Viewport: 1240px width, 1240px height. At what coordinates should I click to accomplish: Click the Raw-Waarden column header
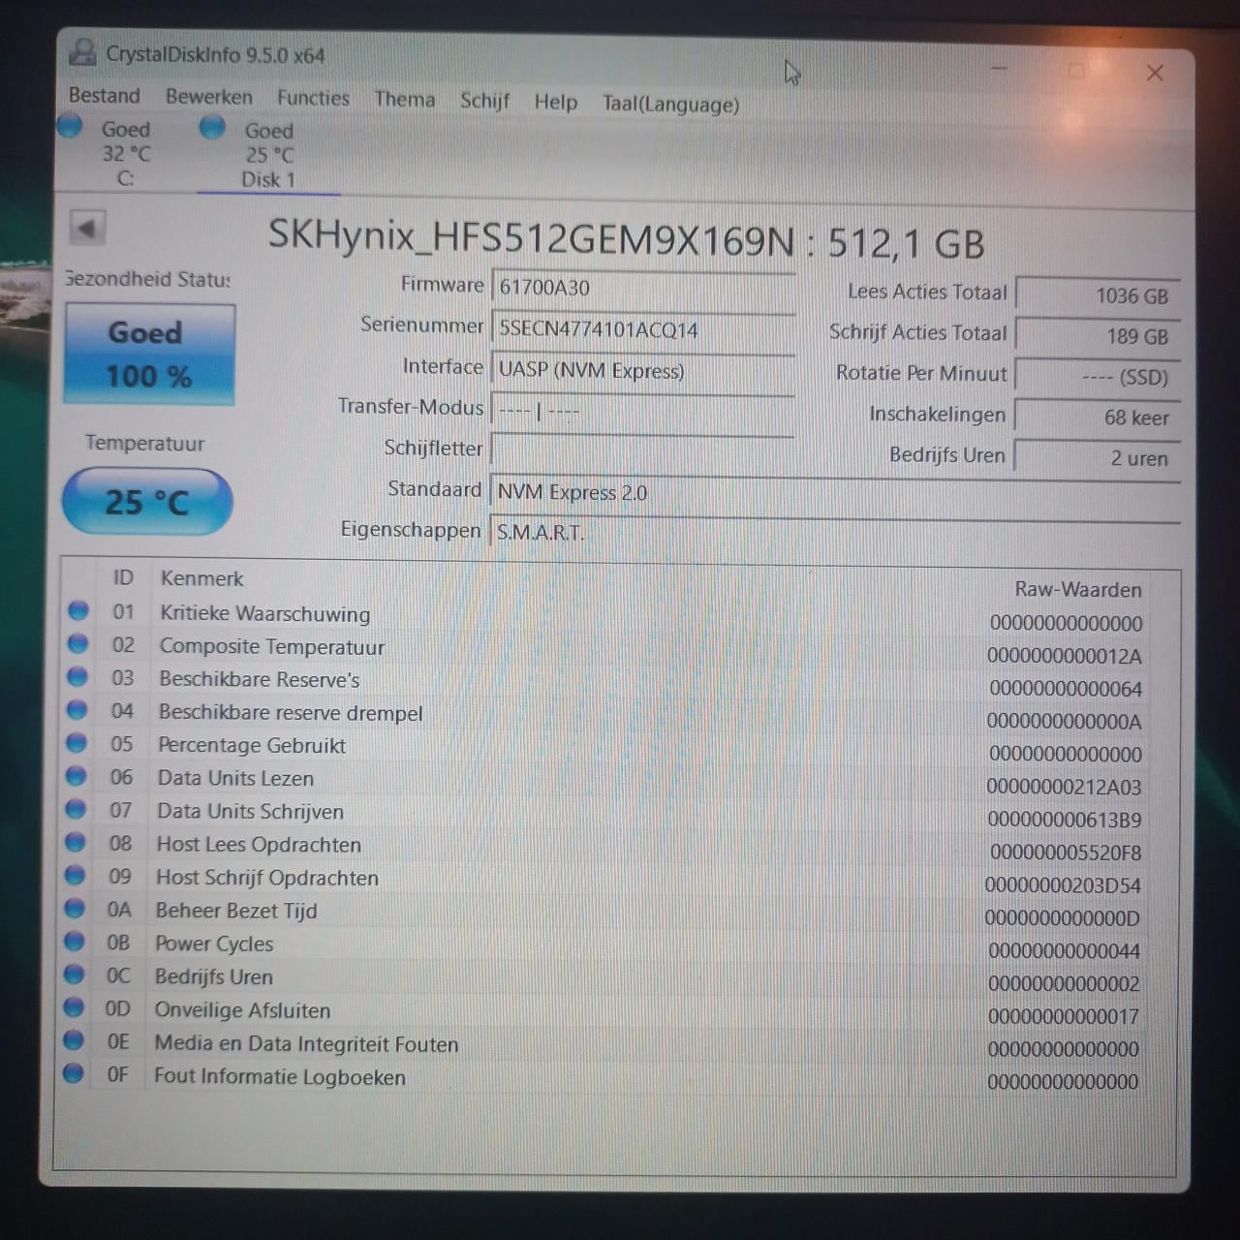coord(1078,589)
